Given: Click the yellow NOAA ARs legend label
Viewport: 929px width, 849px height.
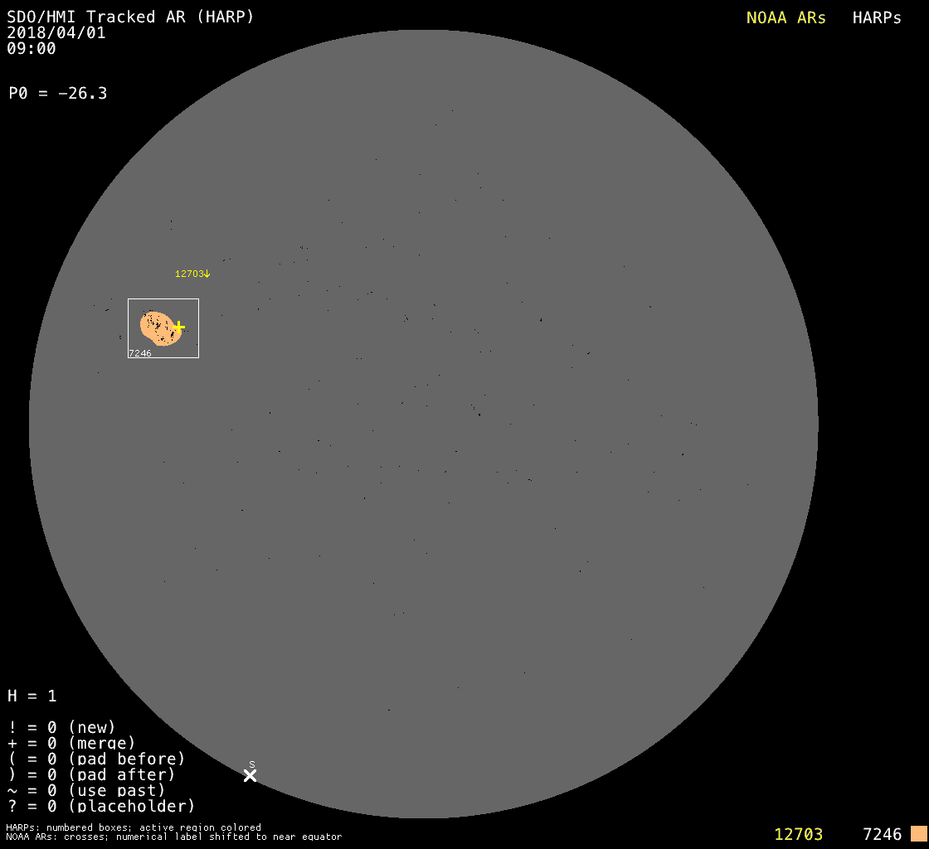Looking at the screenshot, I should (x=786, y=18).
